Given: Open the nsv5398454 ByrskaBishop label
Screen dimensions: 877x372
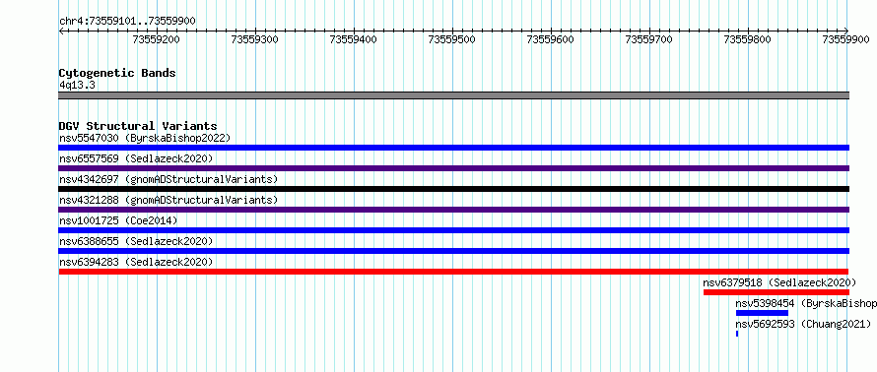Looking at the screenshot, I should [806, 303].
